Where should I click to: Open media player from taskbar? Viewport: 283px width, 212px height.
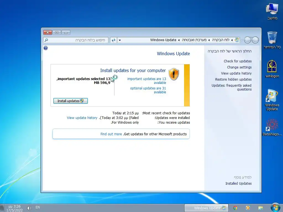tap(248, 208)
